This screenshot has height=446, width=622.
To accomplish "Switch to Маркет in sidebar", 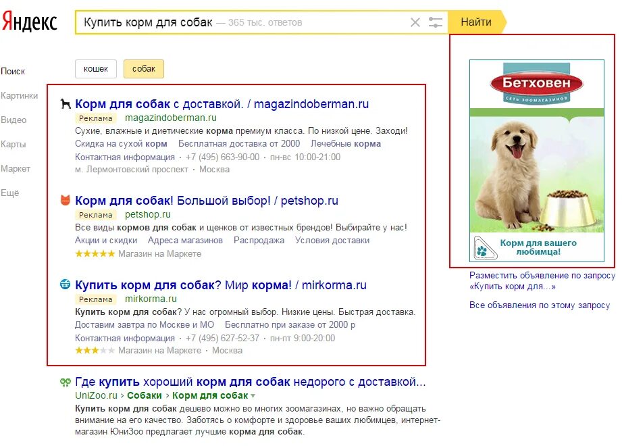I will 16,169.
